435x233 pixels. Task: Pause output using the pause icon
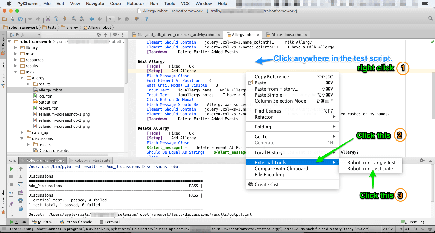coord(11,184)
